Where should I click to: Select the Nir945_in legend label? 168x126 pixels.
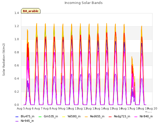(x=27, y=121)
